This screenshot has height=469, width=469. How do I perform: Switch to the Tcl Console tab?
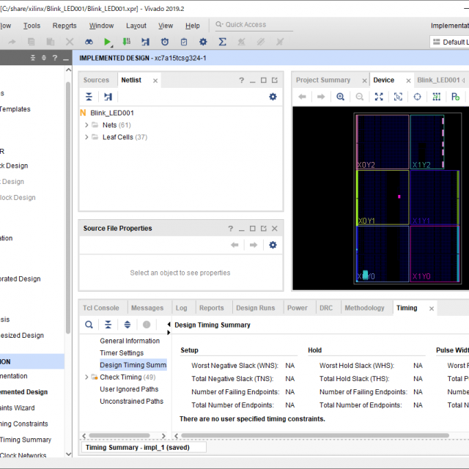(101, 309)
